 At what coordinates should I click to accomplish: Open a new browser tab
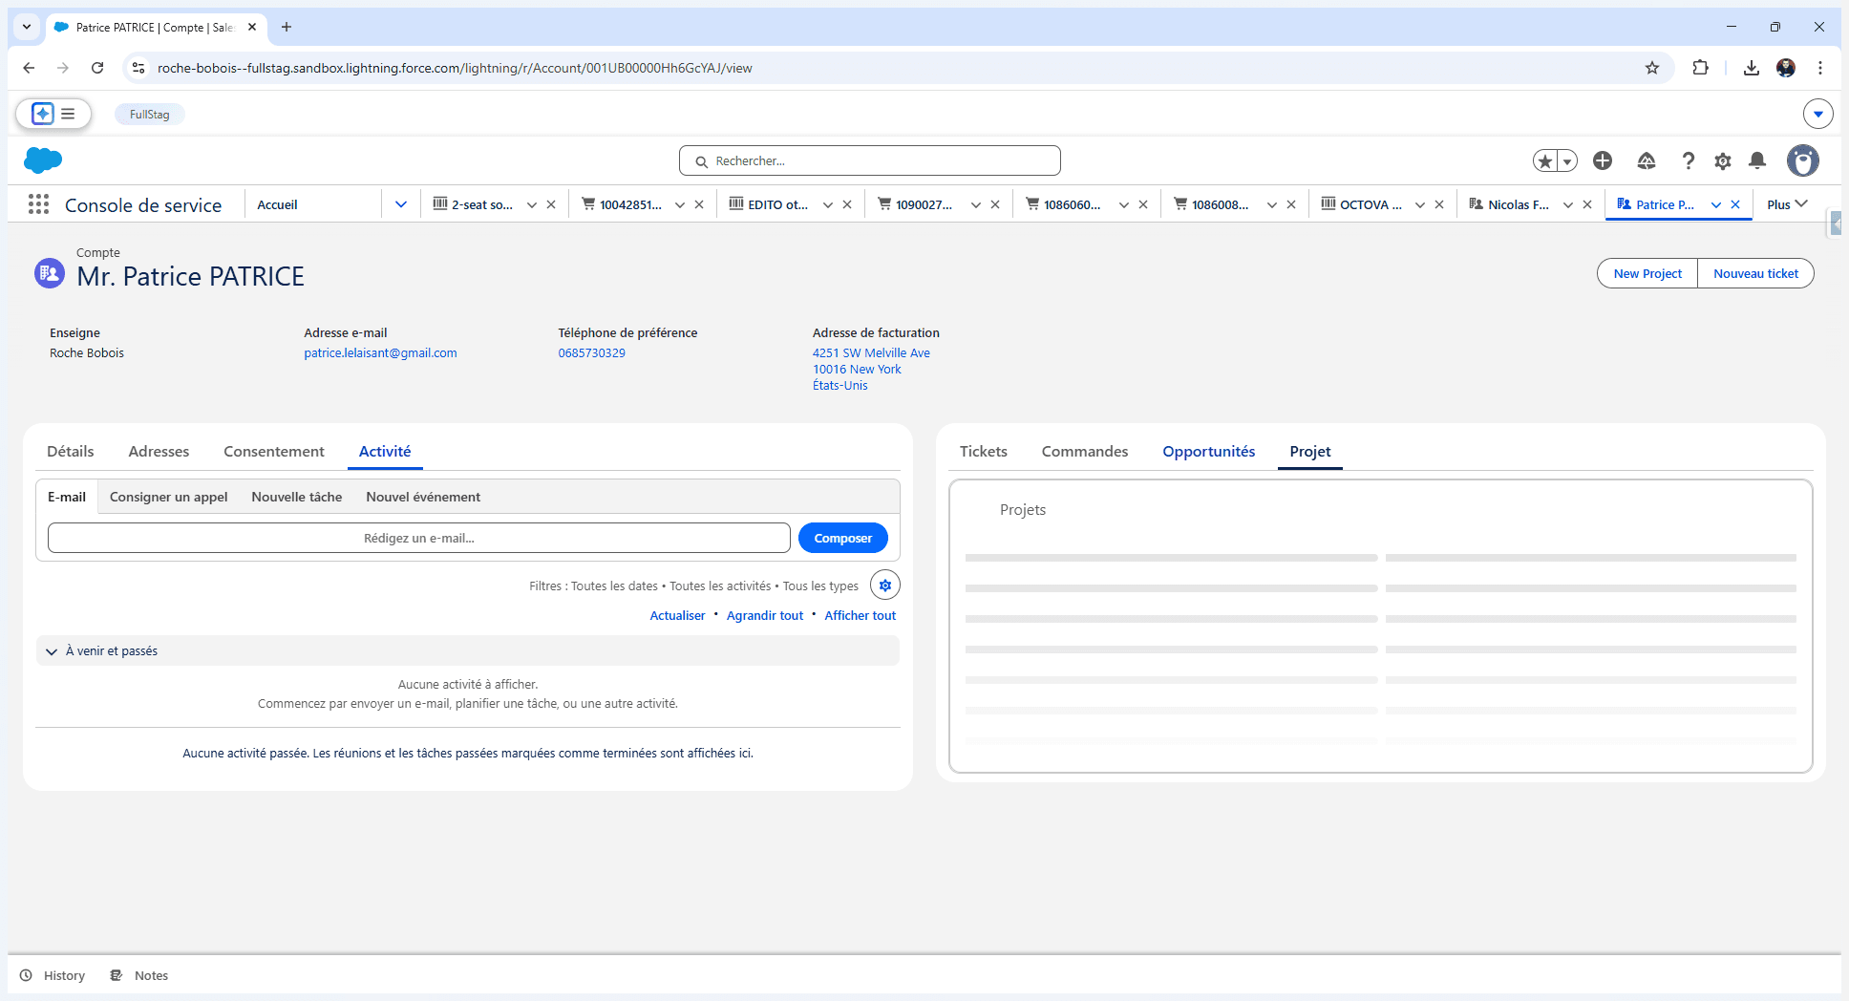click(x=287, y=27)
